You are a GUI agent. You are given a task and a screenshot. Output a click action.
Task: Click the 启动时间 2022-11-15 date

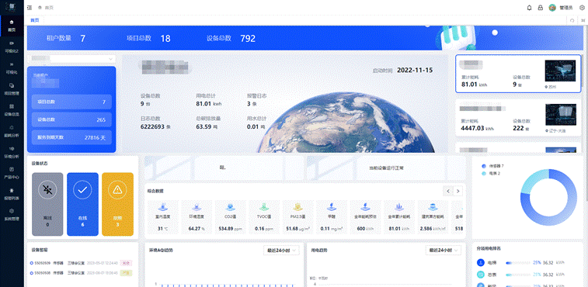402,70
